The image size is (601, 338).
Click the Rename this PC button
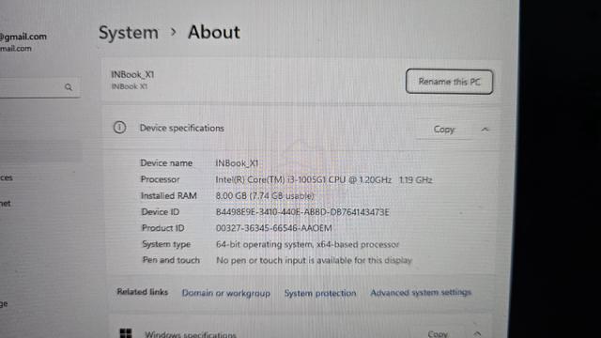tap(449, 82)
